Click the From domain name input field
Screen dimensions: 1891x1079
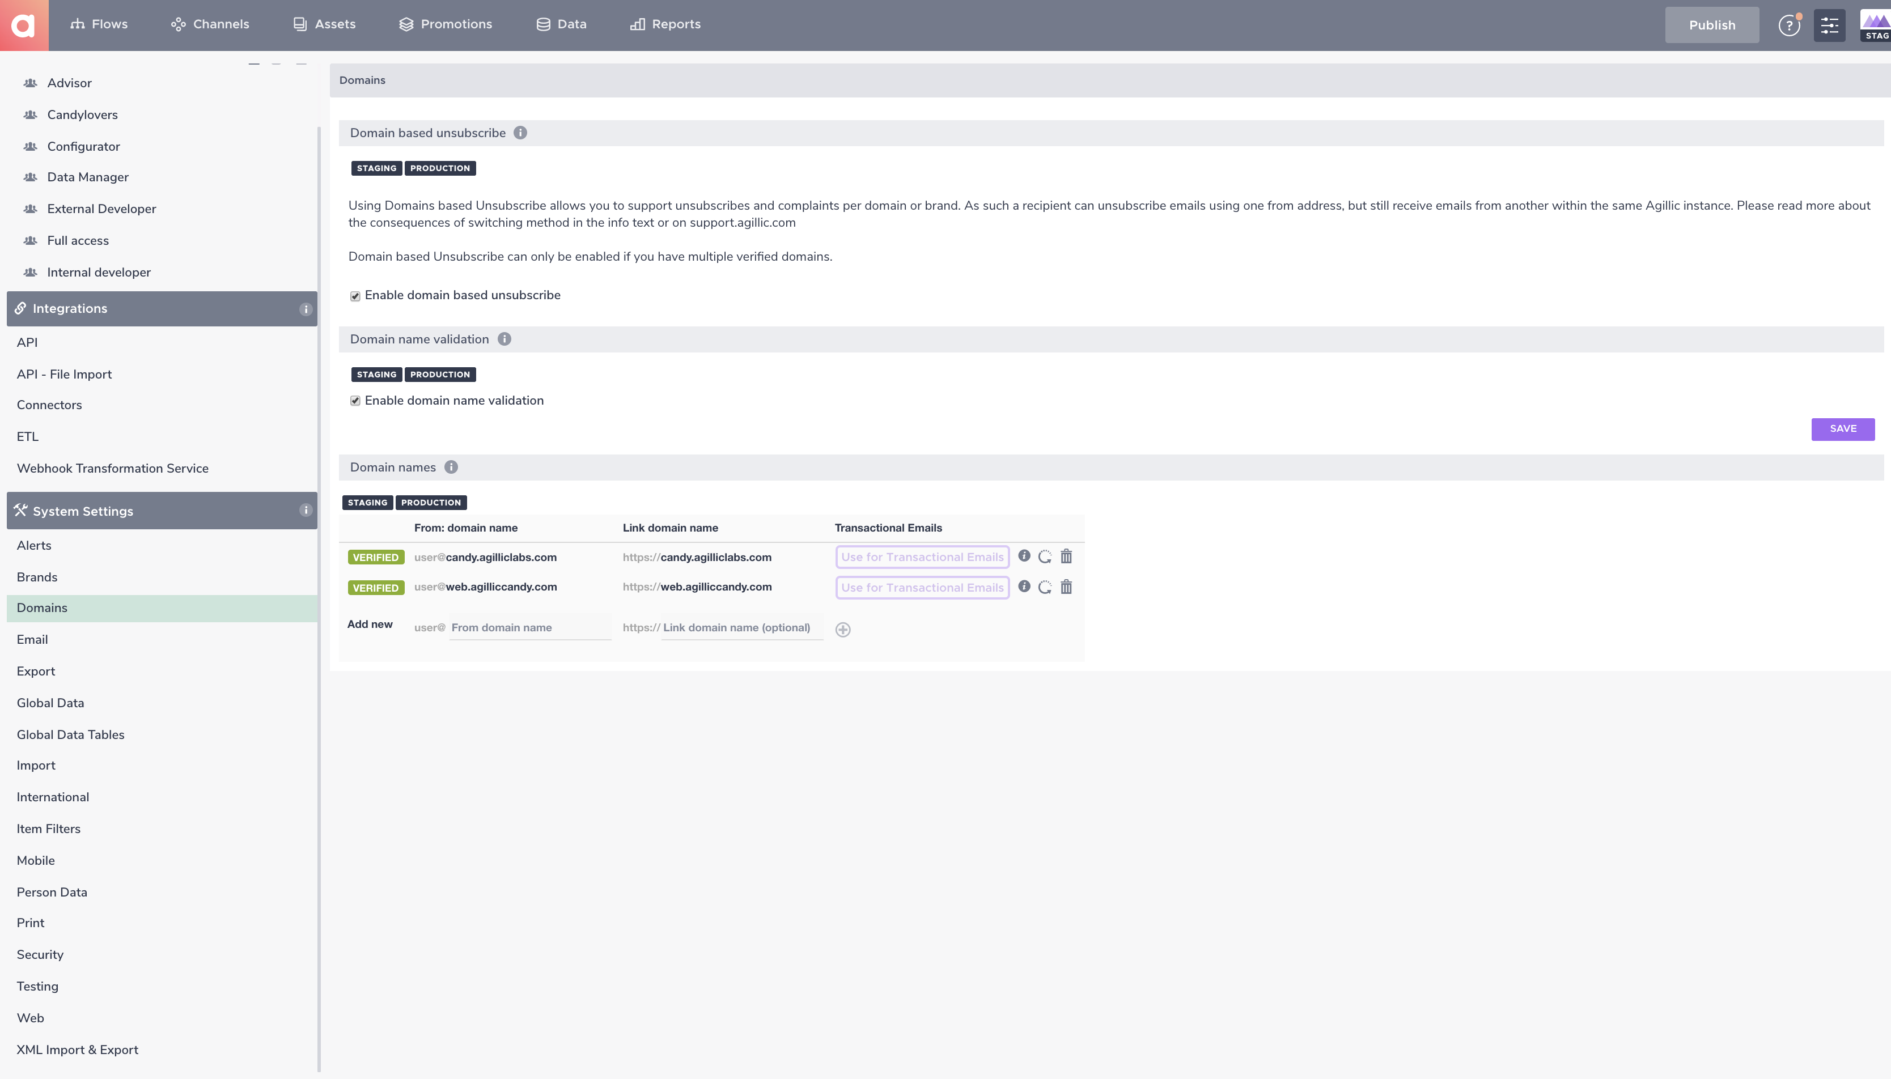tap(530, 628)
